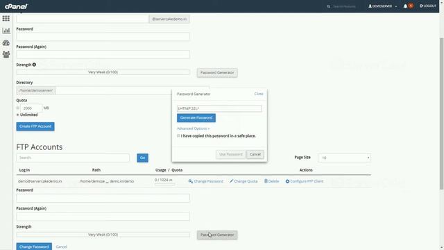This screenshot has width=444, height=250.
Task: Sort by the Log In column header
Action: pos(24,170)
